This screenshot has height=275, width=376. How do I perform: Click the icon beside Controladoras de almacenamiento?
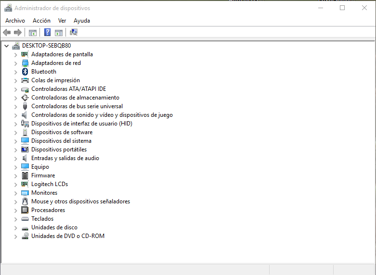tap(25, 98)
